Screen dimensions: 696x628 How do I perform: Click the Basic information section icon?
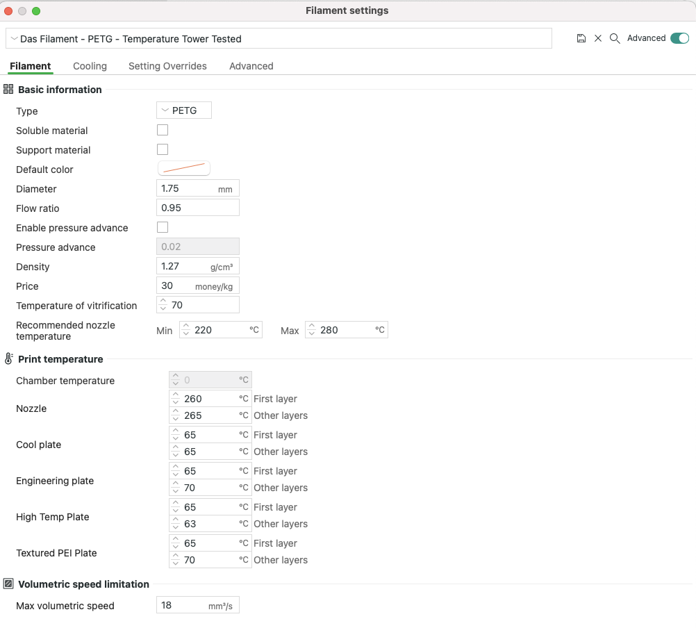[x=8, y=90]
